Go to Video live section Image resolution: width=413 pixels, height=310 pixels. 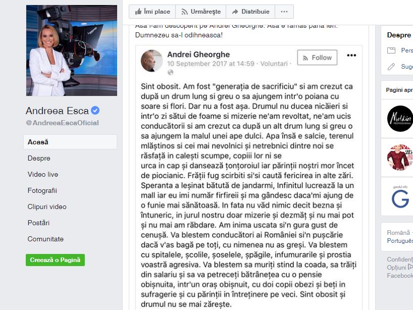(x=43, y=174)
